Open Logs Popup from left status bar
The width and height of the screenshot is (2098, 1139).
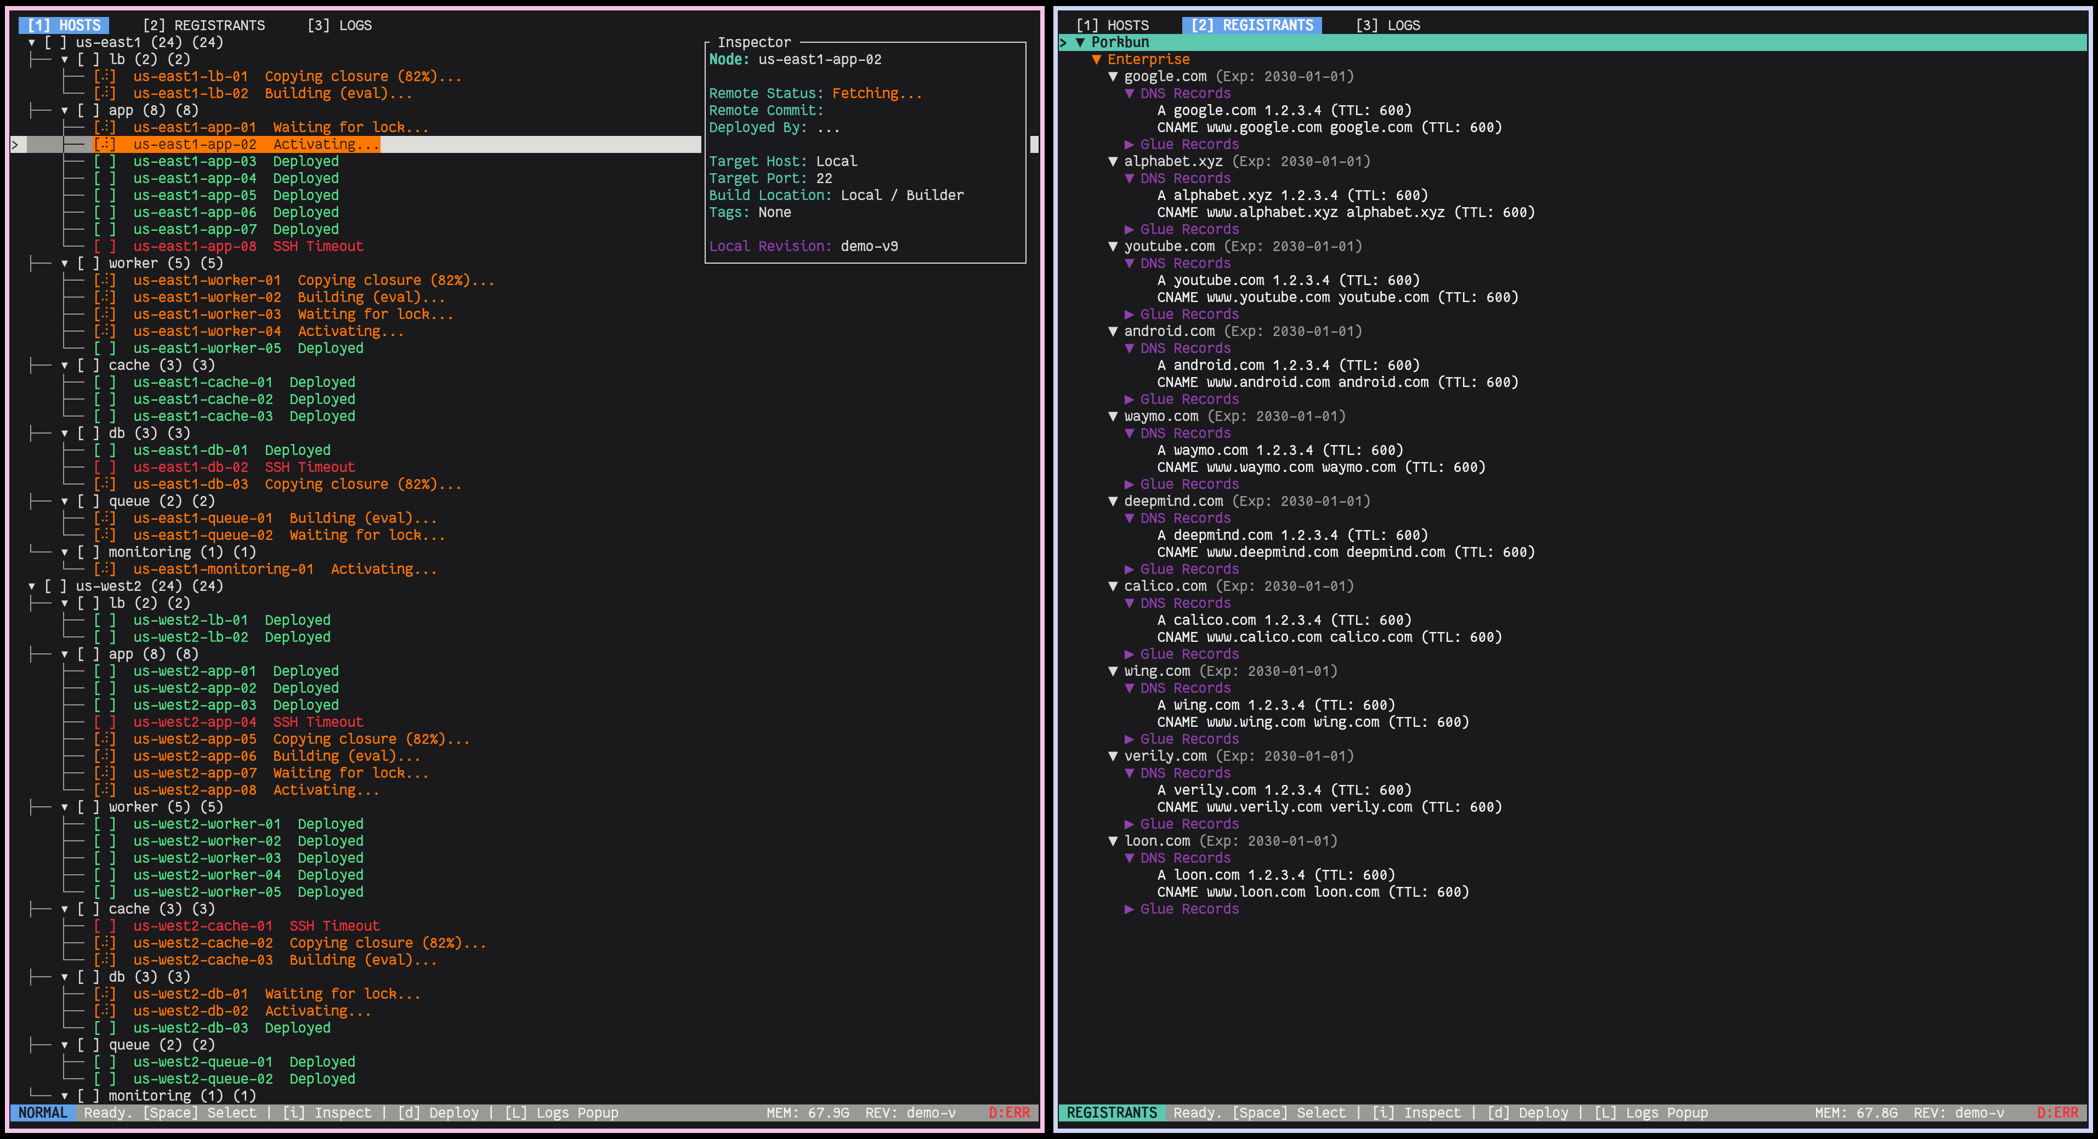561,1113
